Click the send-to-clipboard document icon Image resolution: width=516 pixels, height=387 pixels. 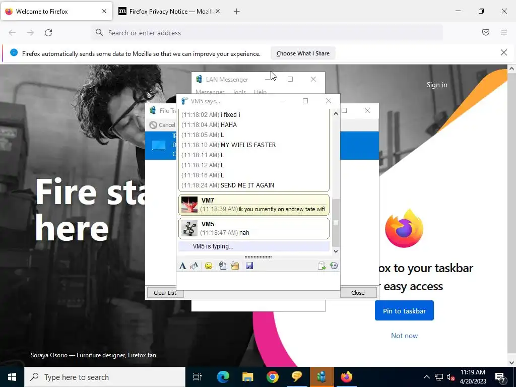tap(321, 266)
